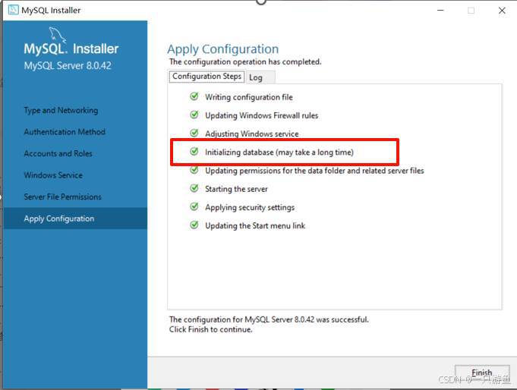The width and height of the screenshot is (517, 390).
Task: Select 'Adjusting Windows service' step text
Action: coord(251,134)
